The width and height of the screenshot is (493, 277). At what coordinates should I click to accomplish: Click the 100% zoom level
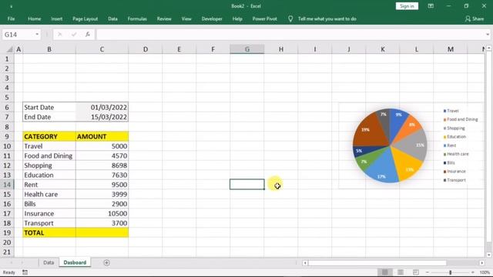[485, 272]
